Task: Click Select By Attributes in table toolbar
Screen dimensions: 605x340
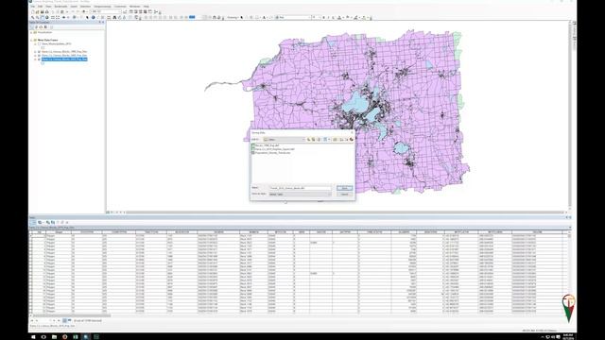Action: pos(48,223)
